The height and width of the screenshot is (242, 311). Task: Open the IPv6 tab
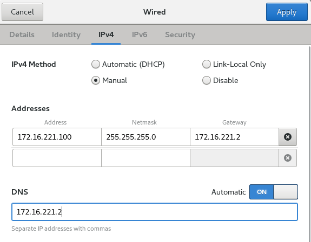pos(140,34)
